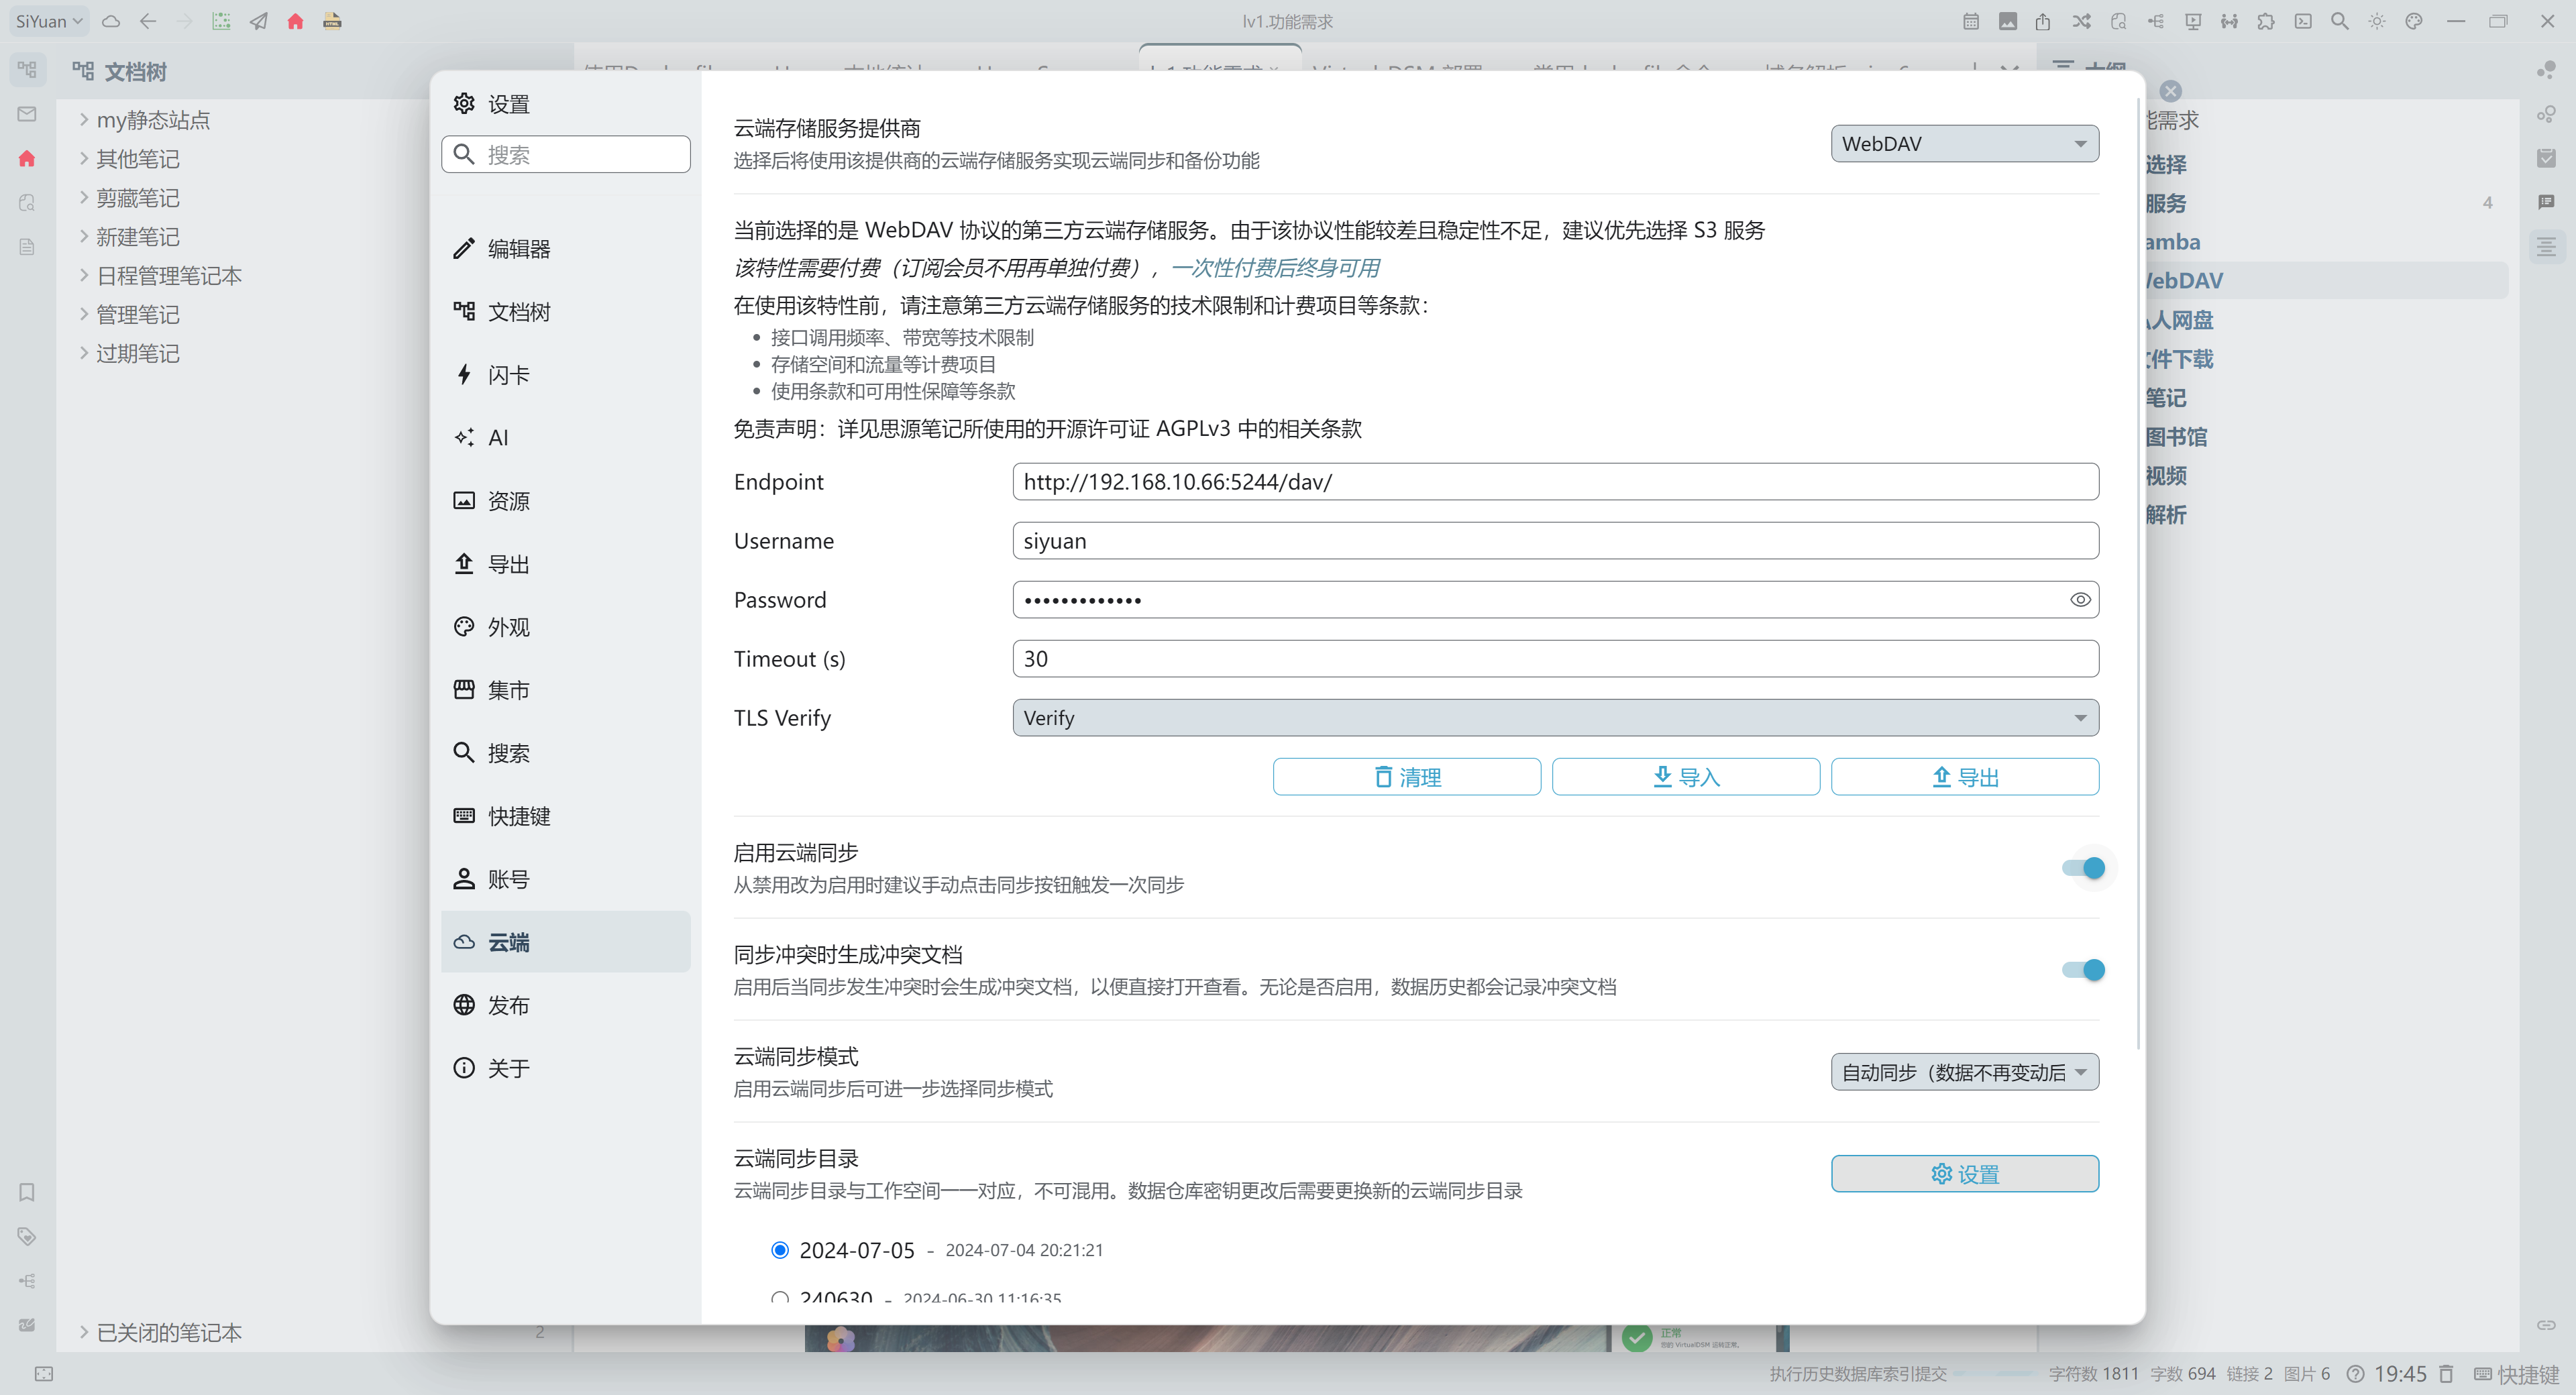
Task: Click the sun brightness icon in top toolbar
Action: click(x=2377, y=21)
